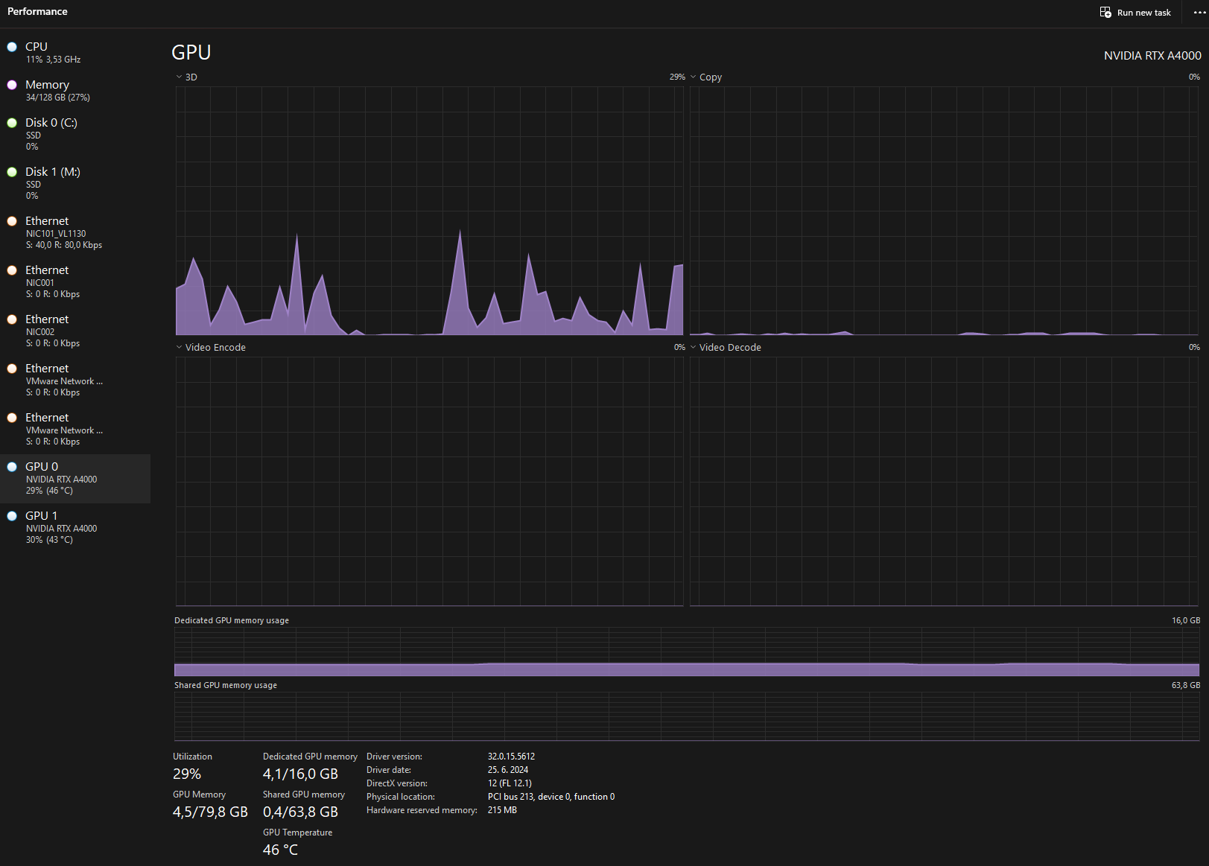This screenshot has width=1209, height=866.
Task: Open the Copy graph engine dropdown
Action: [694, 77]
